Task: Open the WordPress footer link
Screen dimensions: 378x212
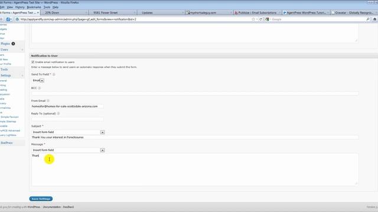Action: (x=34, y=207)
